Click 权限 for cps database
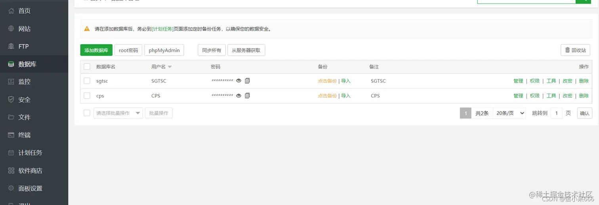The image size is (599, 205). [535, 96]
